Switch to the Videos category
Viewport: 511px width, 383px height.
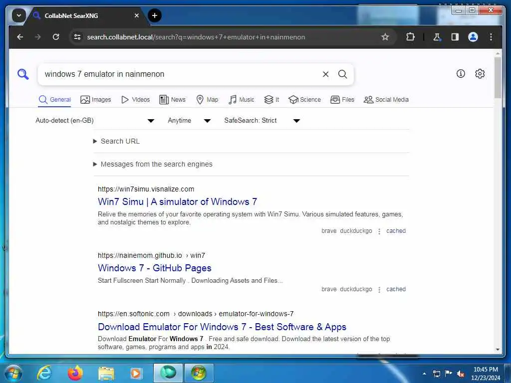[x=135, y=100]
